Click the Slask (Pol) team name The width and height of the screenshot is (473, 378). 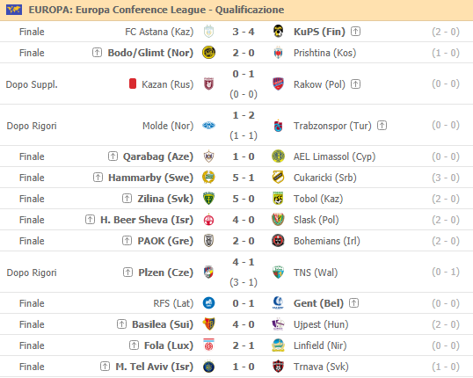pos(317,220)
